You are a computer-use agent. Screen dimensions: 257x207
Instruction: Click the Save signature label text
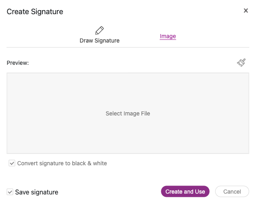pos(37,192)
